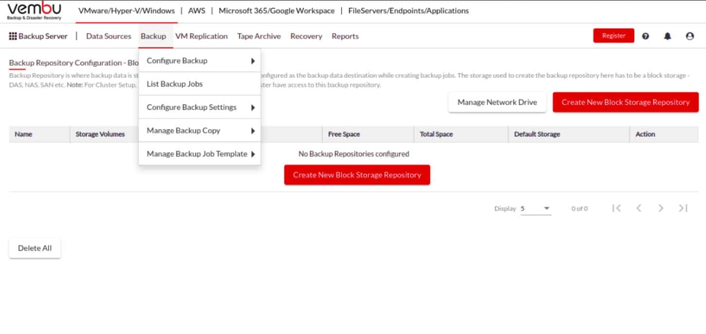The image size is (706, 334).
Task: Expand Configure Backup submenu arrow
Action: [253, 61]
